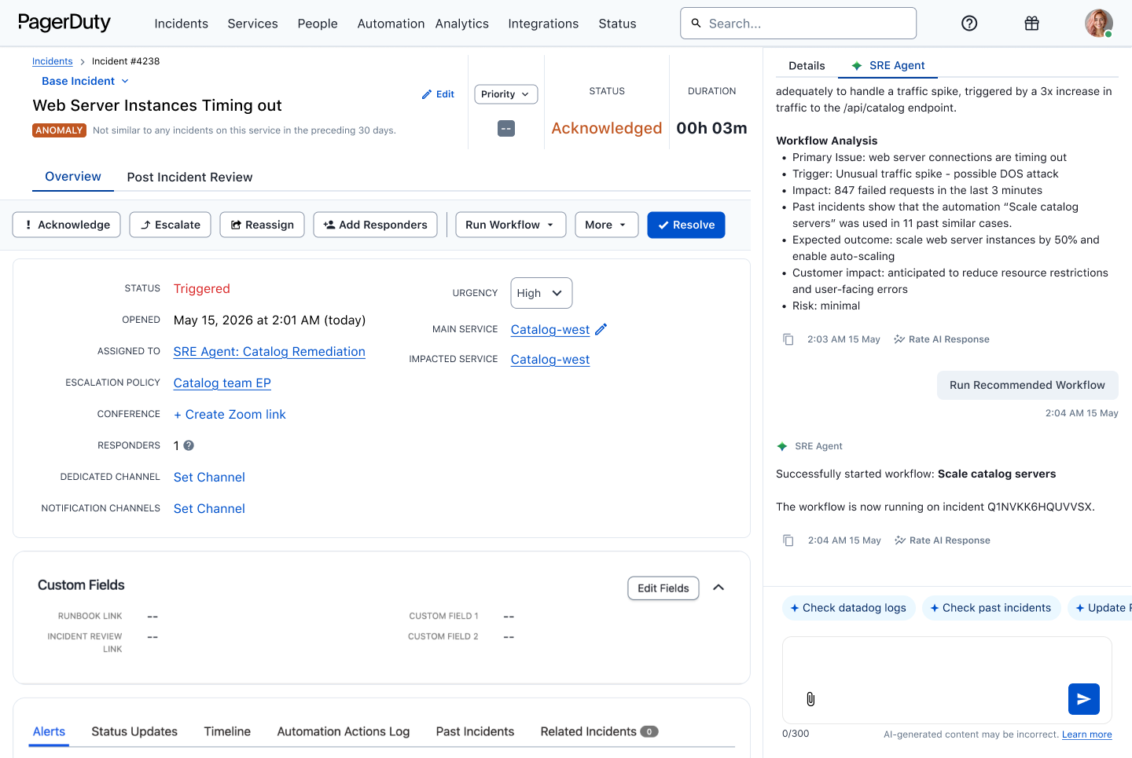Open the Priority dropdown
The width and height of the screenshot is (1132, 758).
point(506,94)
